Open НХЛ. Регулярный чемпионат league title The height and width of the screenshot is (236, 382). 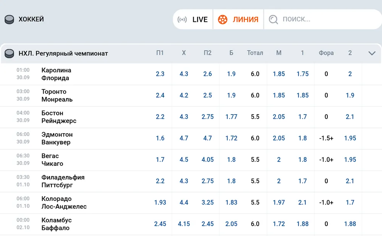click(63, 53)
